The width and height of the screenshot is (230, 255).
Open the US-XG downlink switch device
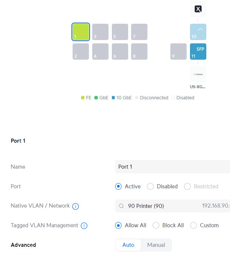[198, 74]
